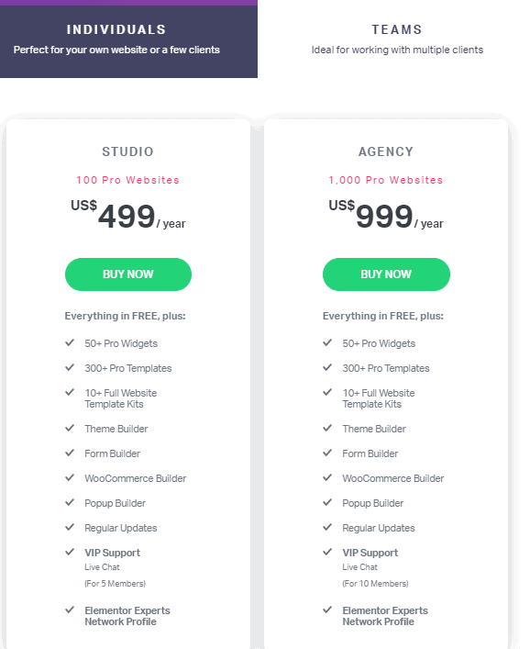Click 100 Pro Websites text in Studio
Image resolution: width=530 pixels, height=649 pixels.
[x=128, y=180]
